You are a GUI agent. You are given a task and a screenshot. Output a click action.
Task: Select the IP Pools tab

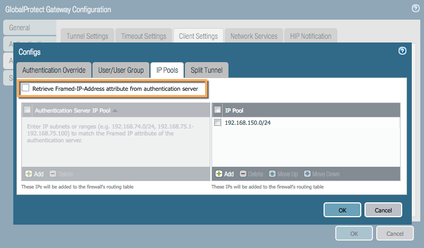(x=167, y=70)
